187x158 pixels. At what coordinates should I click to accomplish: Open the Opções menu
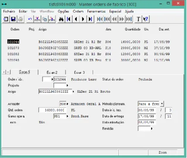63,11
